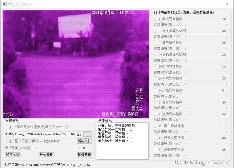Click '正在分析，等待处理结果!' output line

117,125
